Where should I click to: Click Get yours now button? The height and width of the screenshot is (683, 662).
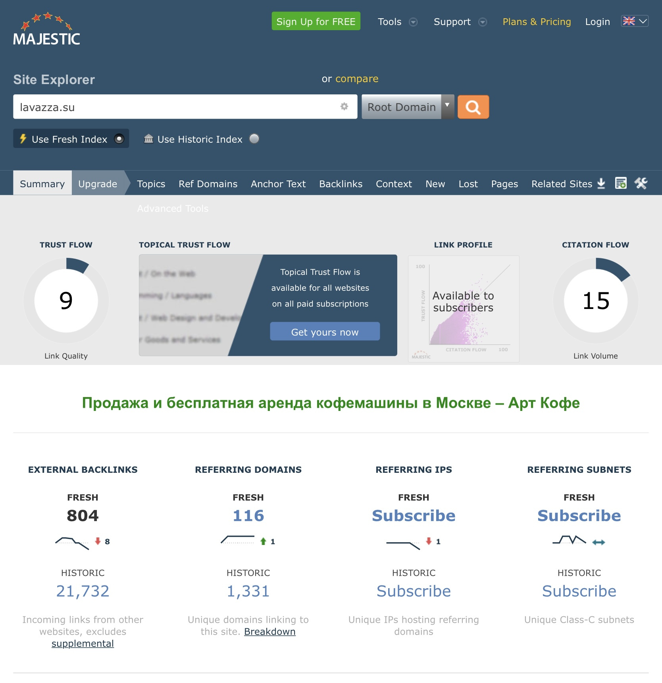[325, 332]
